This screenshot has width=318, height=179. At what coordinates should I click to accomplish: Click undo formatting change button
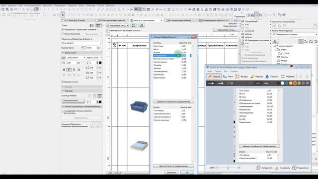pos(93,125)
